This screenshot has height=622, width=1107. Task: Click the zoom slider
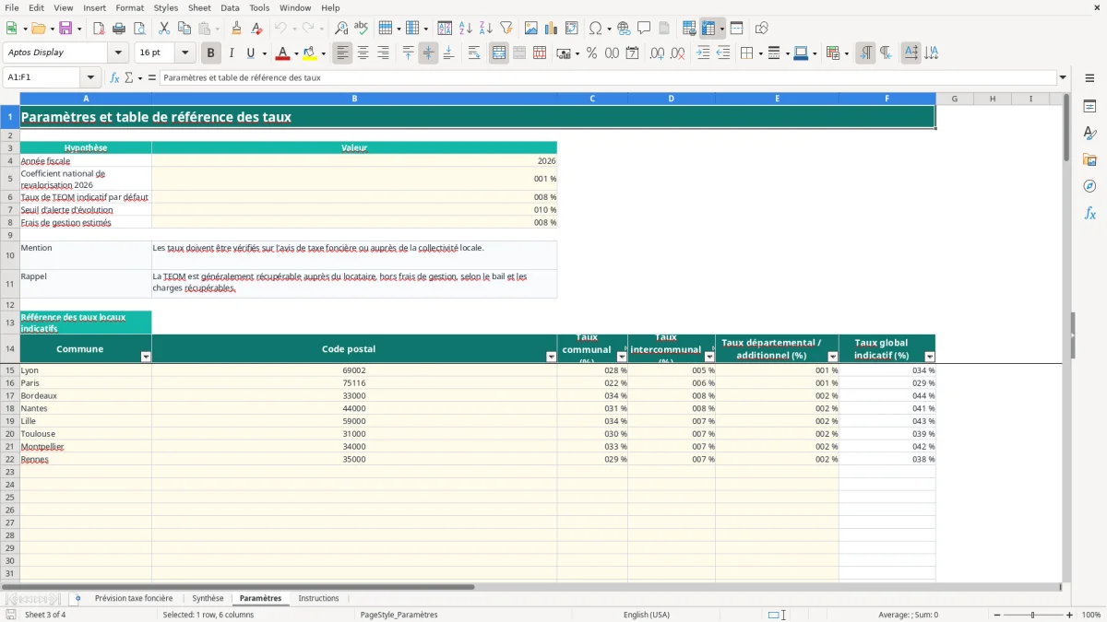point(1032,615)
